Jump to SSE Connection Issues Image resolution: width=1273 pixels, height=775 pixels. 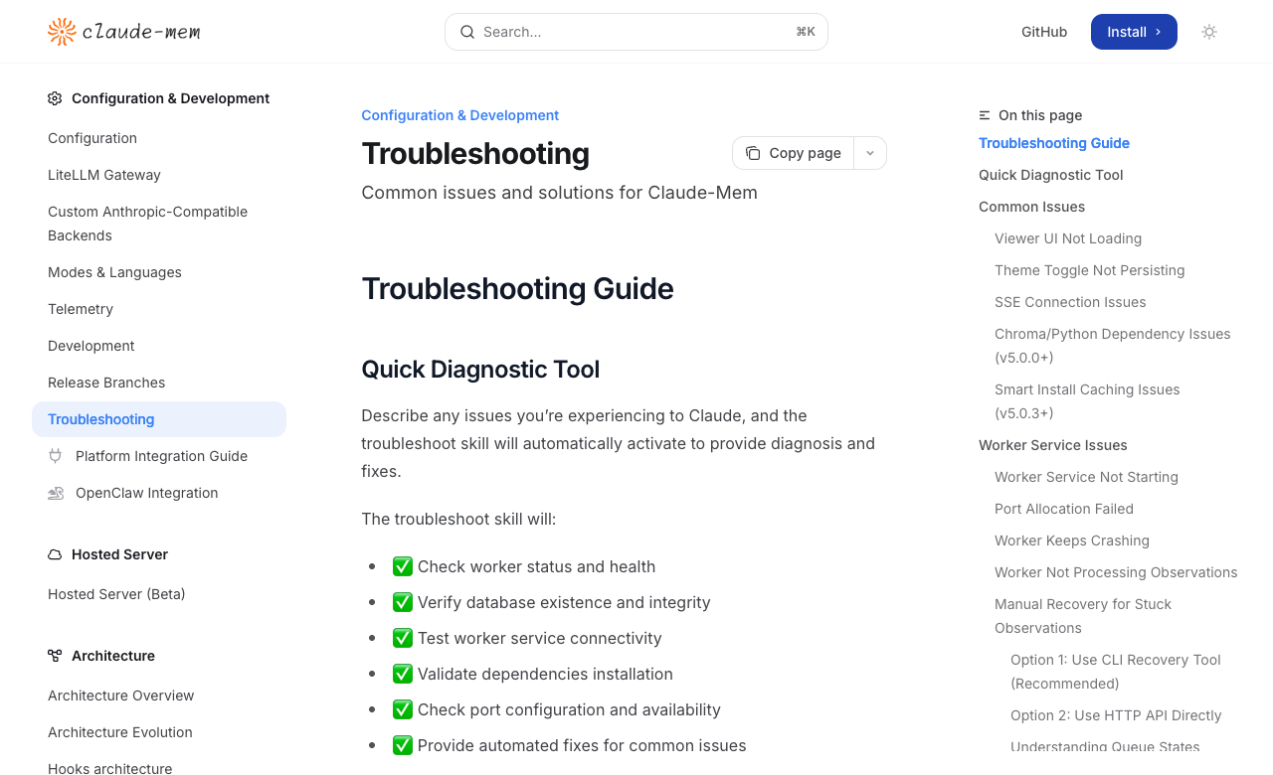click(x=1070, y=302)
